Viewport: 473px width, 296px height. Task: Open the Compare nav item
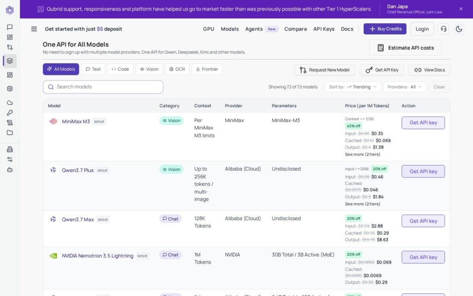click(295, 29)
